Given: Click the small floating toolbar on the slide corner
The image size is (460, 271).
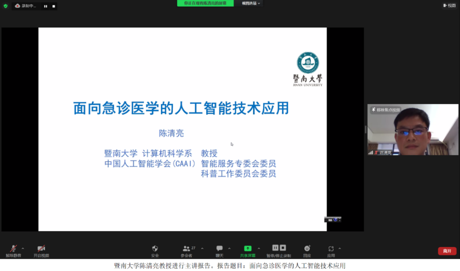Looking at the screenshot, I should pyautogui.click(x=333, y=219).
